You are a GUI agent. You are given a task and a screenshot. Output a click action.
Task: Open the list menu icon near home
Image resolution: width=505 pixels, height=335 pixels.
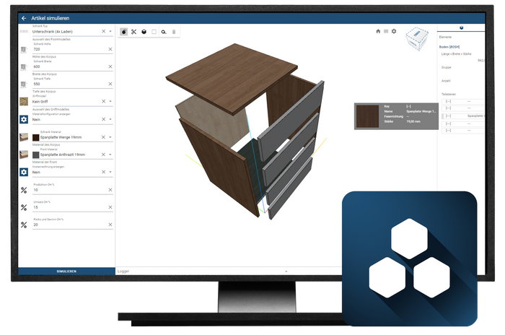tap(386, 31)
